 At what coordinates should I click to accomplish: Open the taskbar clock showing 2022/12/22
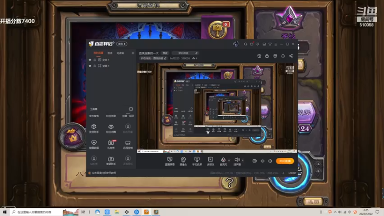pos(366,212)
